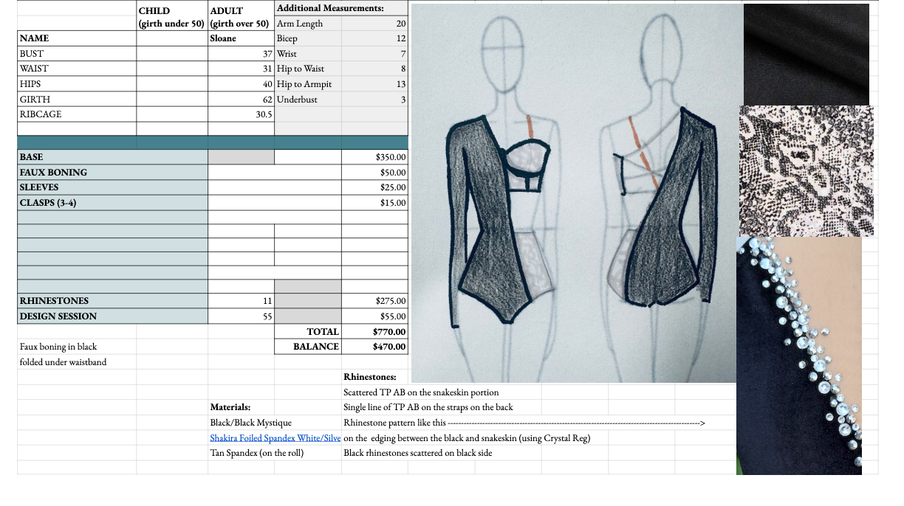Open the Shakira Foiled Spandex link

tap(275, 438)
